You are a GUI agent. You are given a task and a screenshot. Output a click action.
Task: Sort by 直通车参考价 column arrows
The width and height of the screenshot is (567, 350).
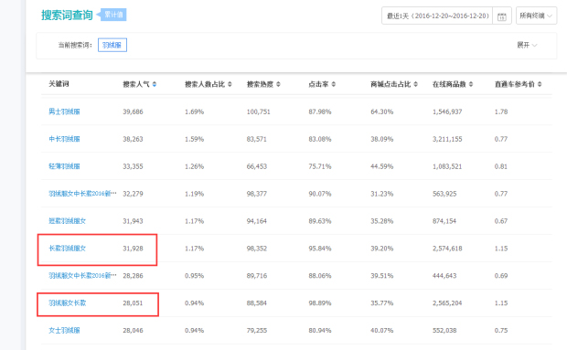(x=540, y=84)
